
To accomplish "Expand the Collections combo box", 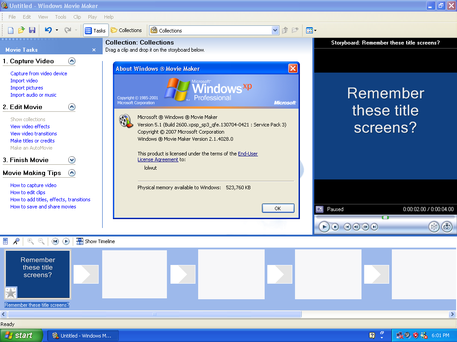I will [x=275, y=30].
